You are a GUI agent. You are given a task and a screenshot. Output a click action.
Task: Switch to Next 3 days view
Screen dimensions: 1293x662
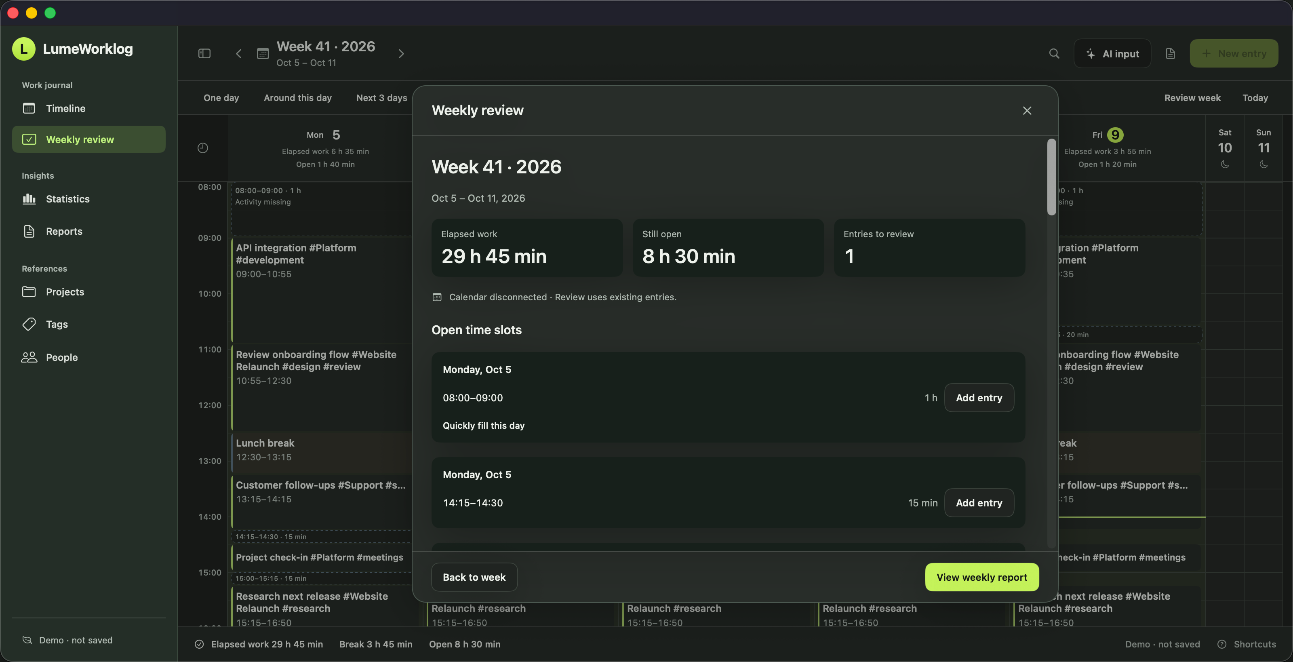pos(381,98)
